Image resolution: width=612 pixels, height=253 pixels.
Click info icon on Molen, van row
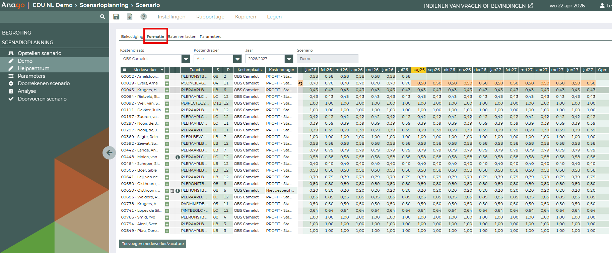pyautogui.click(x=178, y=157)
